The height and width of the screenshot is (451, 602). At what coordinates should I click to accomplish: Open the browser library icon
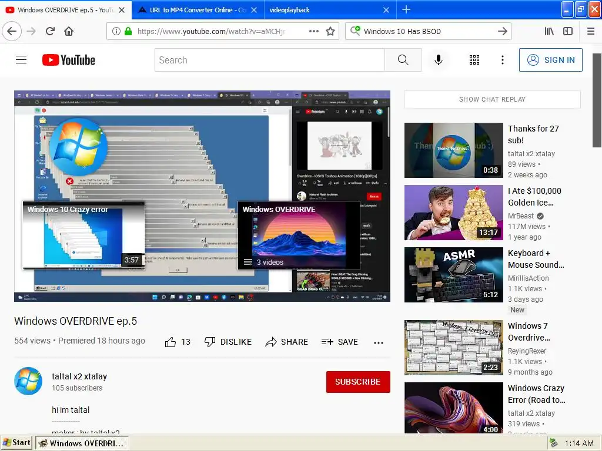pyautogui.click(x=549, y=31)
